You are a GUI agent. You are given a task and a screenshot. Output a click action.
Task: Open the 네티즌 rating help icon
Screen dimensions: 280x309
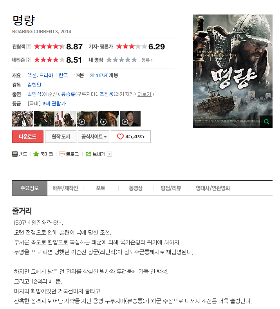coord(29,60)
